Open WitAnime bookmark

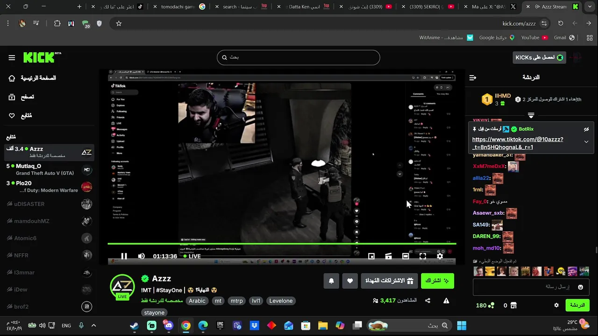tap(446, 37)
